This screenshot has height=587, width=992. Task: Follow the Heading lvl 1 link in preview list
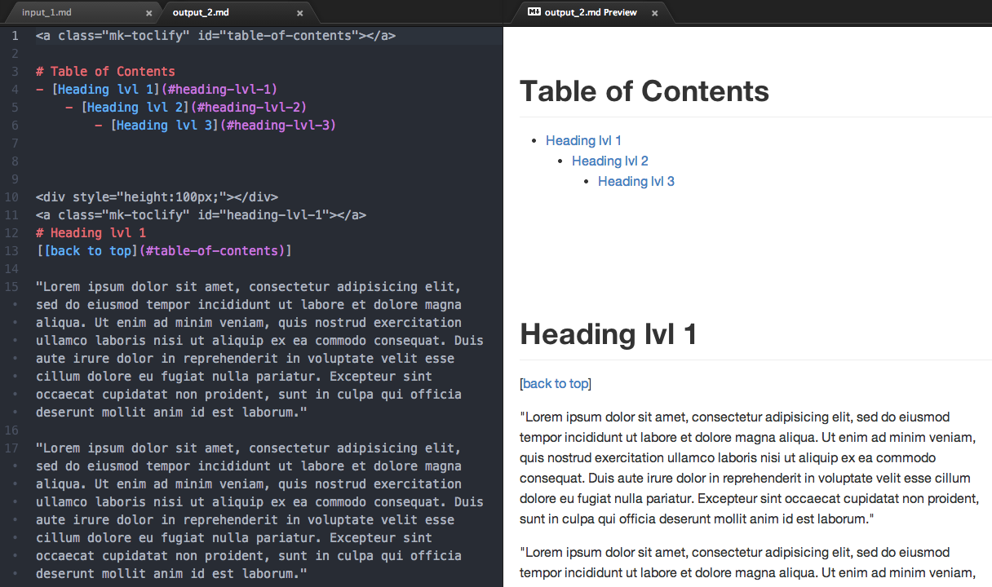584,140
